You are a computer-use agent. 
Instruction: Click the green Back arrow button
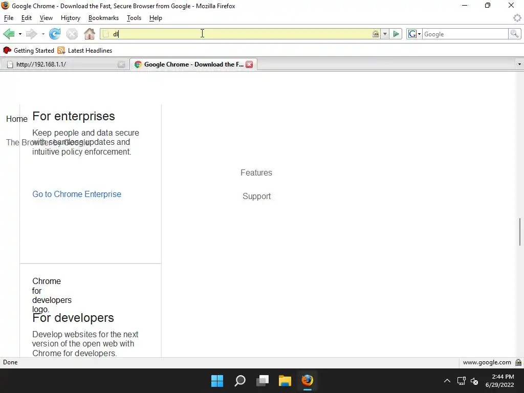[9, 34]
